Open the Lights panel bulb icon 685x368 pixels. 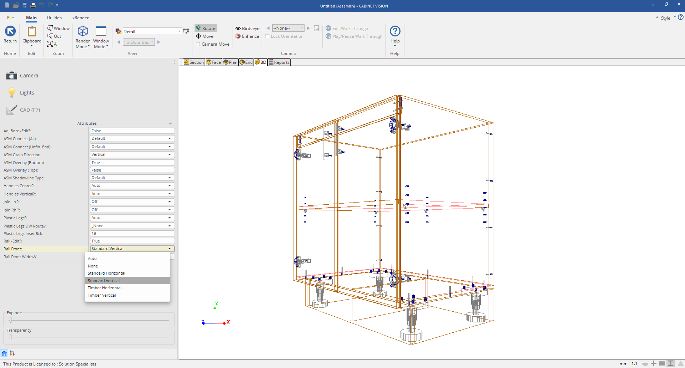12,93
